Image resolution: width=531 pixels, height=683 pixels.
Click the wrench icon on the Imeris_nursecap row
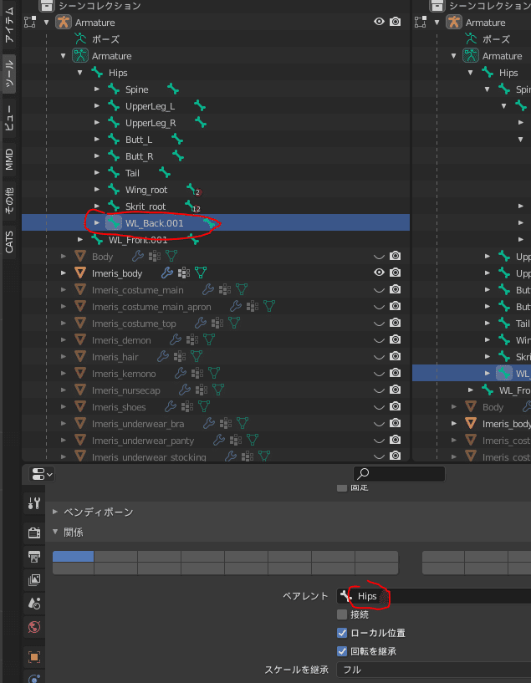(185, 390)
